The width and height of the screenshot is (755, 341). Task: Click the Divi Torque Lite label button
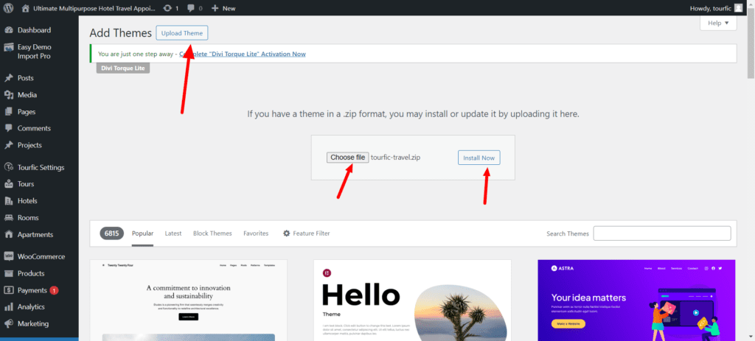pos(123,68)
